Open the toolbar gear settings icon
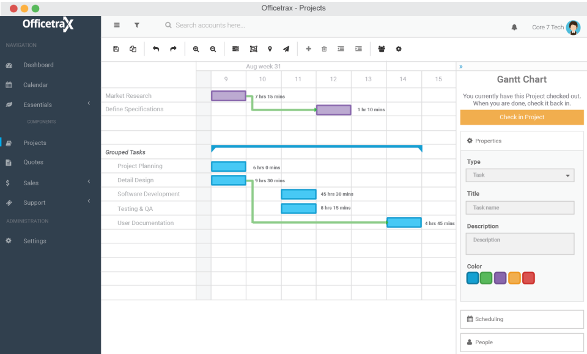This screenshot has width=587, height=354. [x=399, y=49]
